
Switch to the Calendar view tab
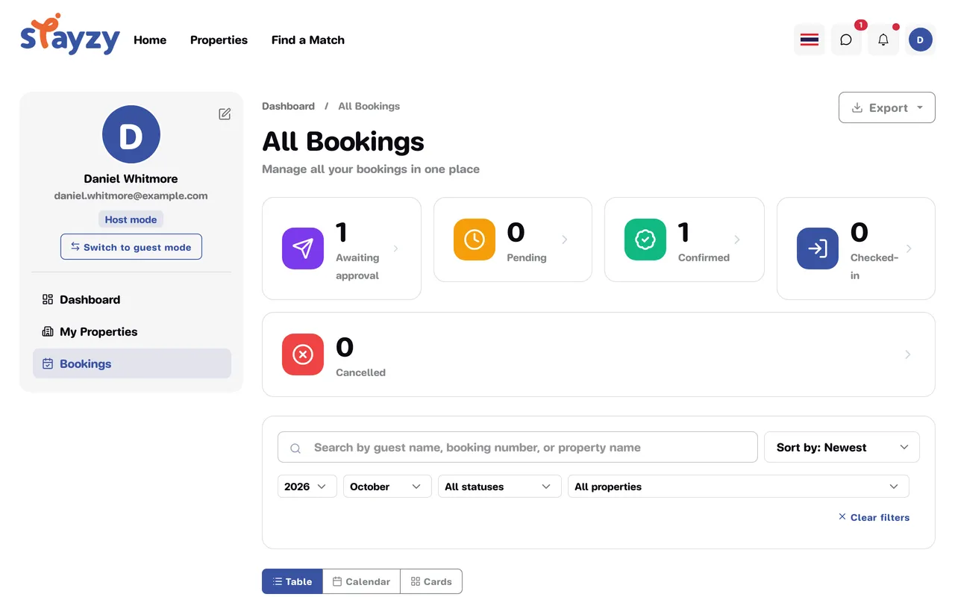362,581
